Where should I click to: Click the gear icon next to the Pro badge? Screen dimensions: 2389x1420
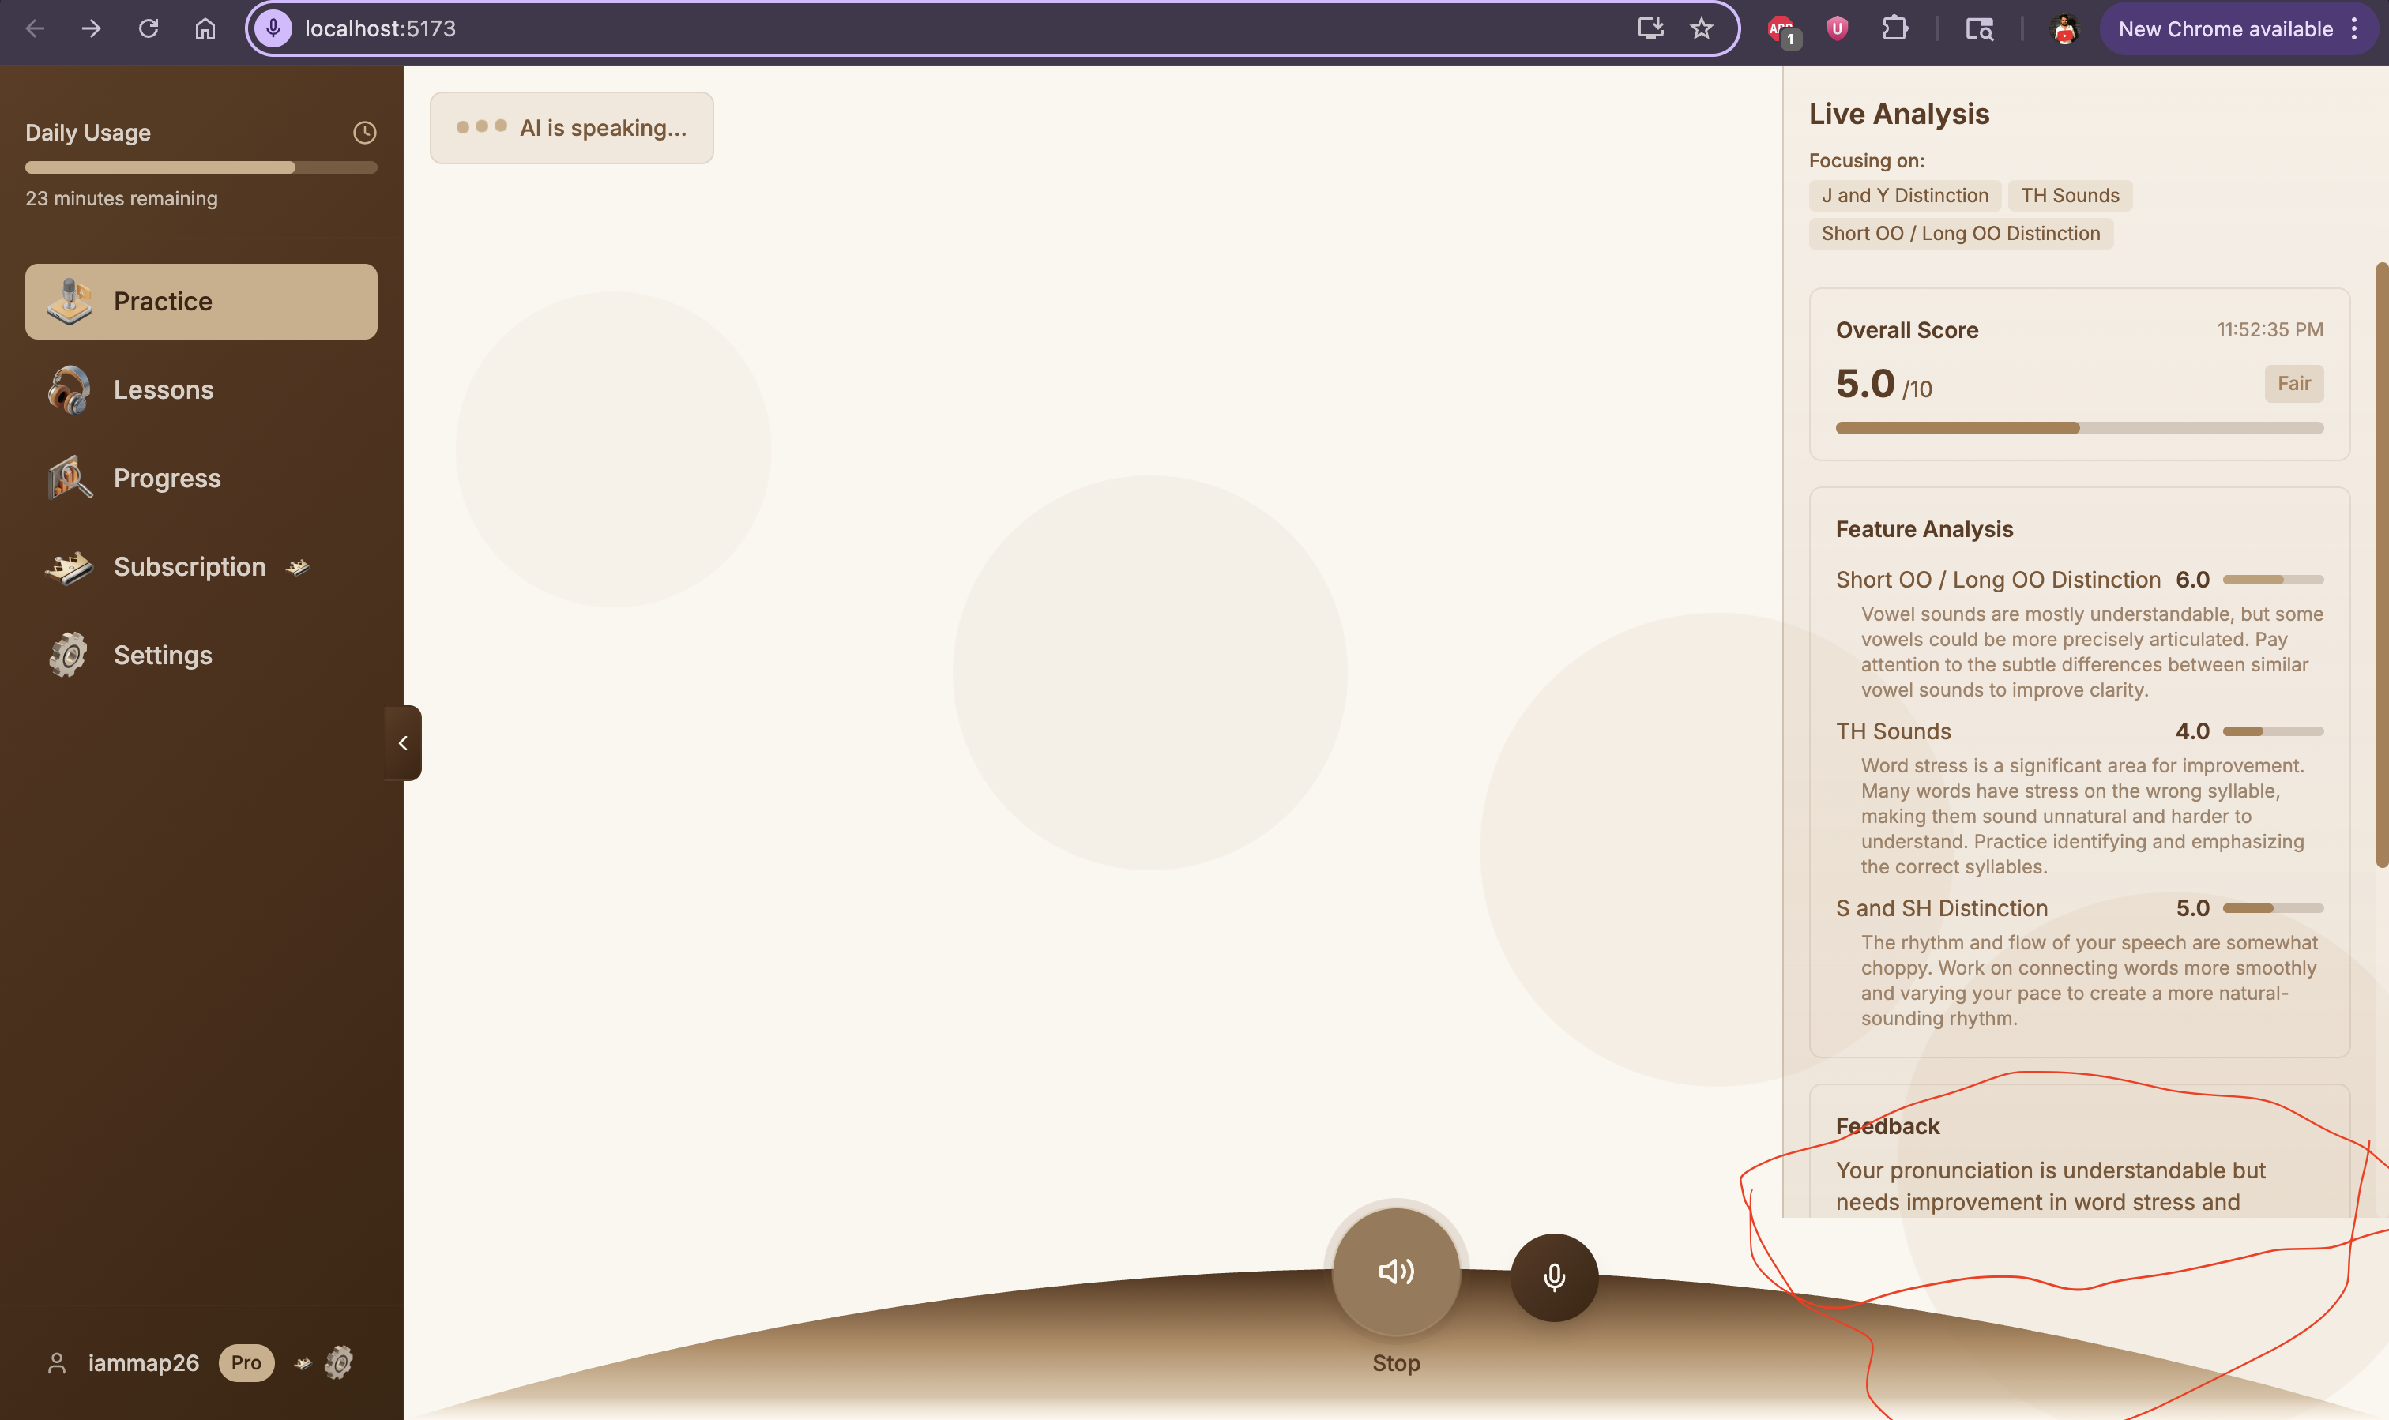click(339, 1362)
